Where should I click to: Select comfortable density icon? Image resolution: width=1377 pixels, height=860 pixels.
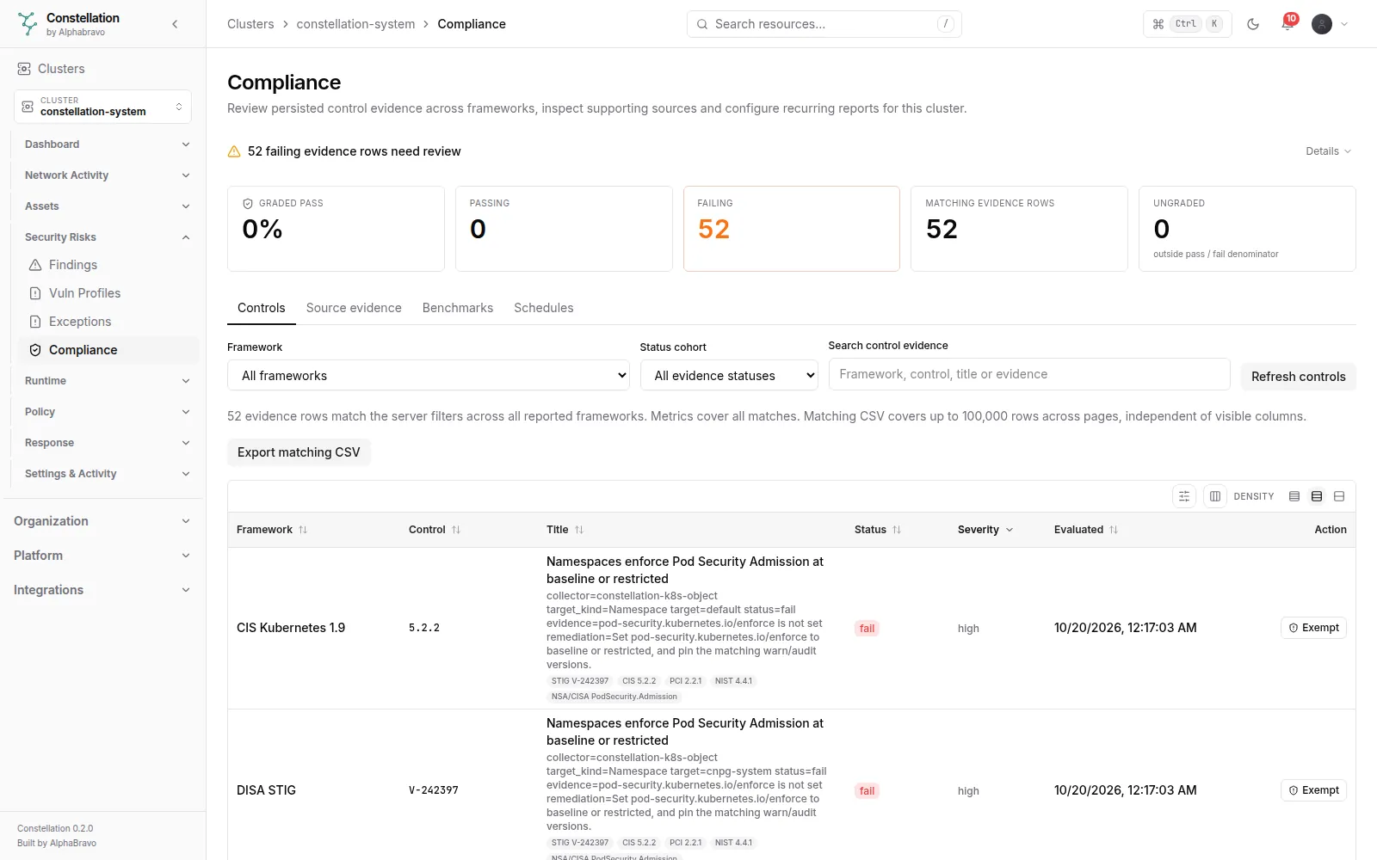click(x=1339, y=496)
